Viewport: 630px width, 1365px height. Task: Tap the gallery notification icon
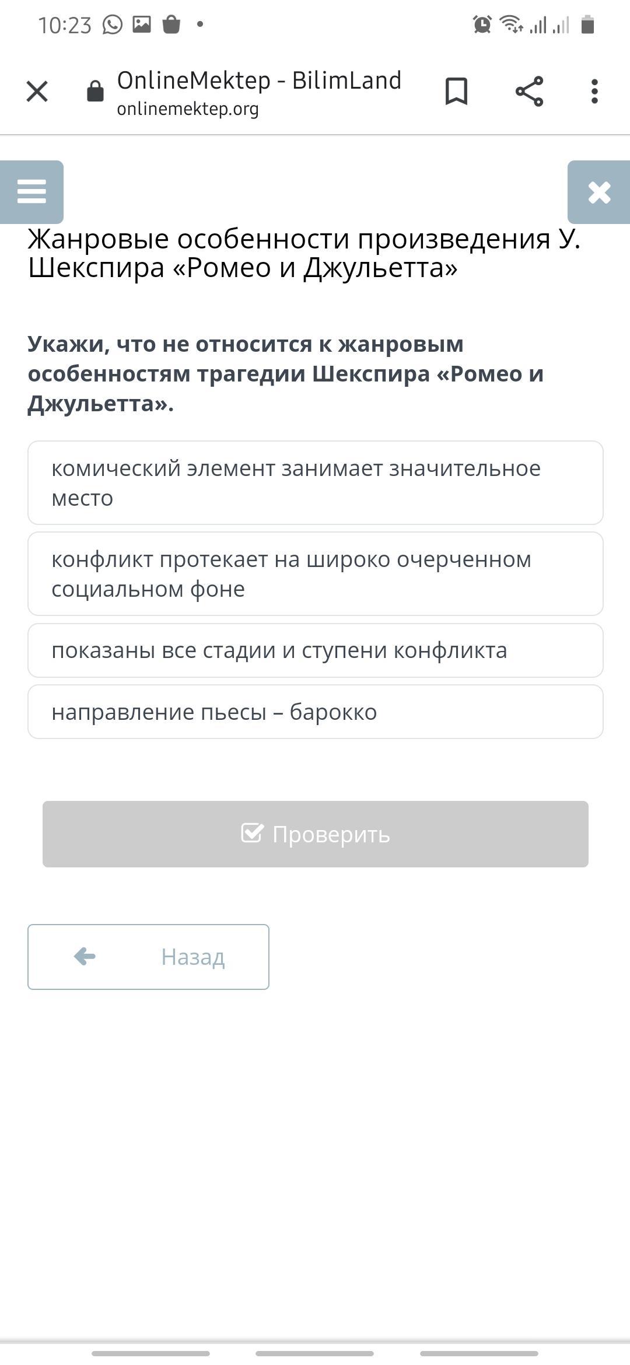(x=142, y=24)
